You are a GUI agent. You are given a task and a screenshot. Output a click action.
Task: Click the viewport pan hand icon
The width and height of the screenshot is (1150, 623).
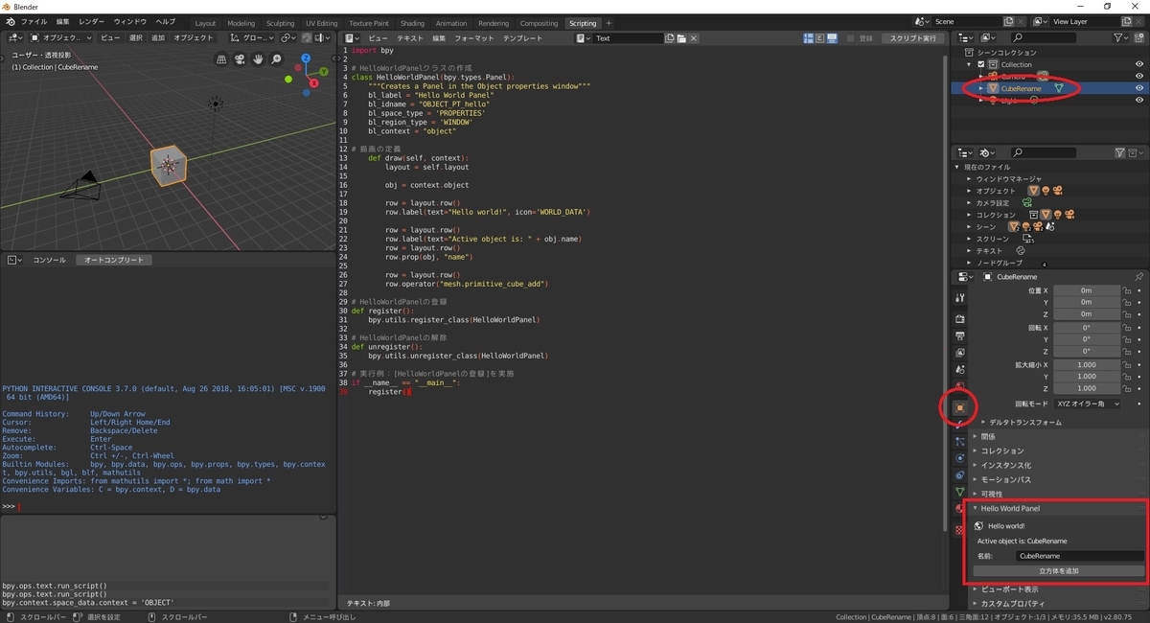[x=259, y=59]
